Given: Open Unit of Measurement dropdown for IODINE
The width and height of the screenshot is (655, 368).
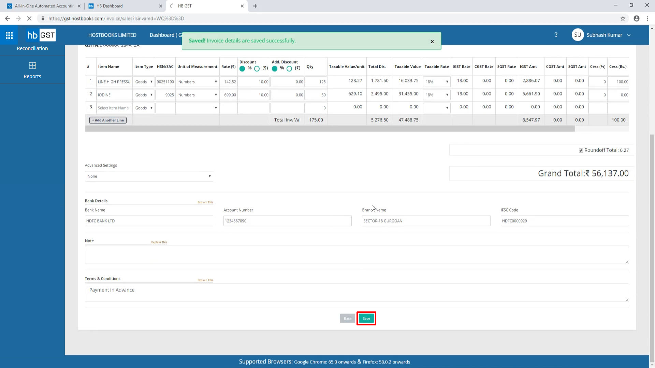Looking at the screenshot, I should pyautogui.click(x=197, y=95).
